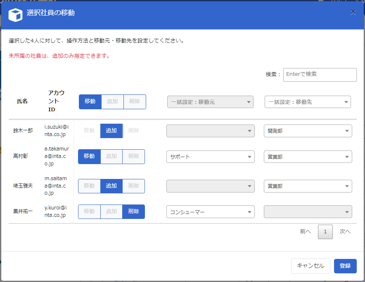
Task: Click the box icon in dialog header
Action: tap(16, 14)
